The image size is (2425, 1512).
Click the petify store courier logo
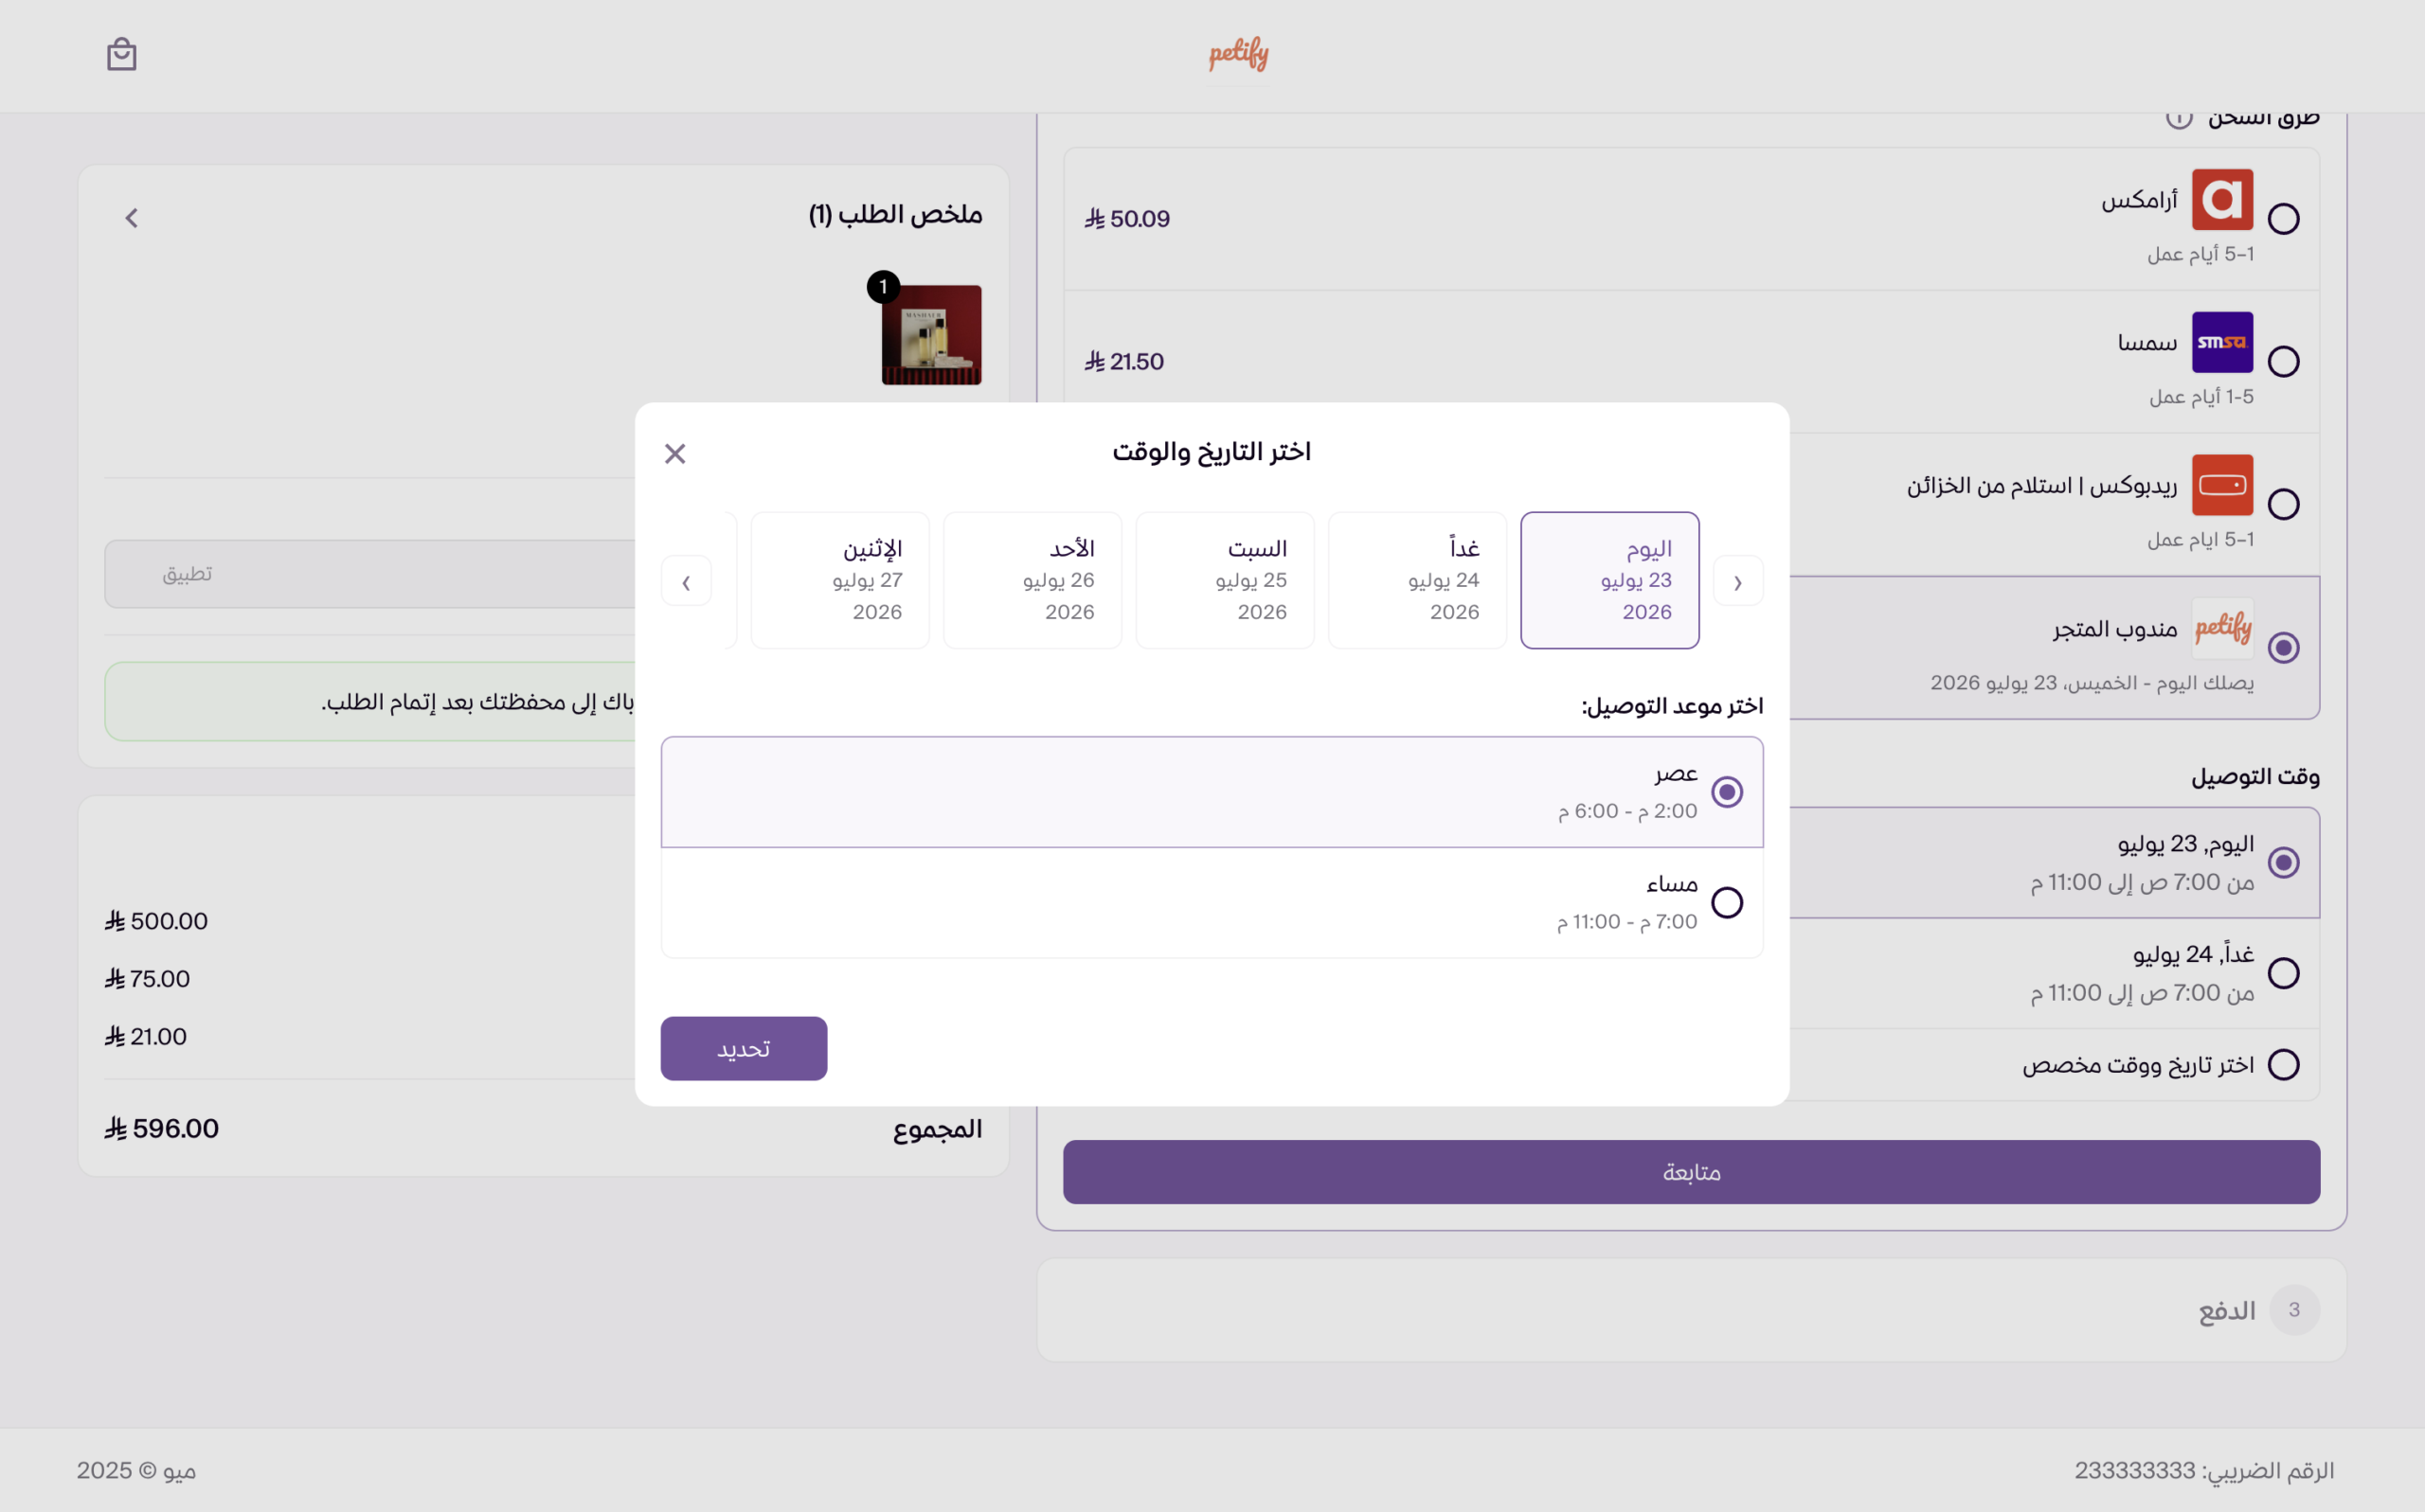pyautogui.click(x=2222, y=628)
